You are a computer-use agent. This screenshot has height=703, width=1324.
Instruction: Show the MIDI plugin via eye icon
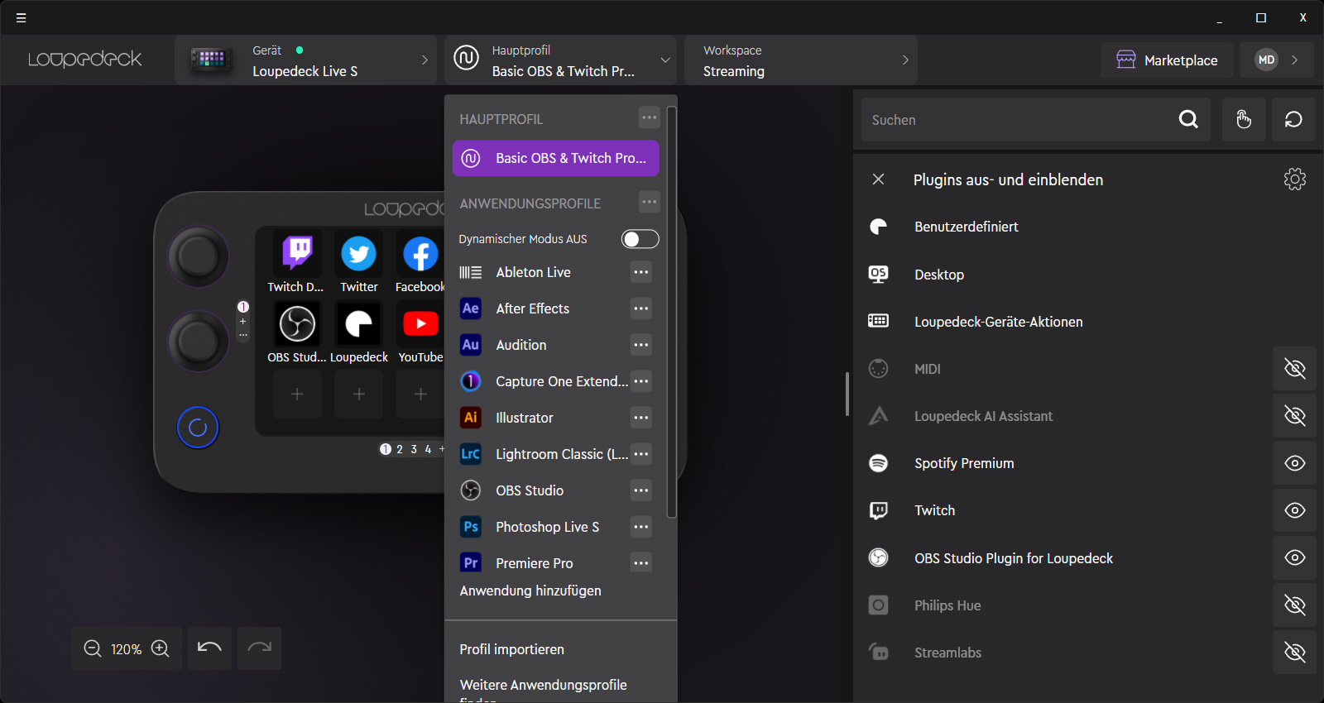pos(1294,369)
